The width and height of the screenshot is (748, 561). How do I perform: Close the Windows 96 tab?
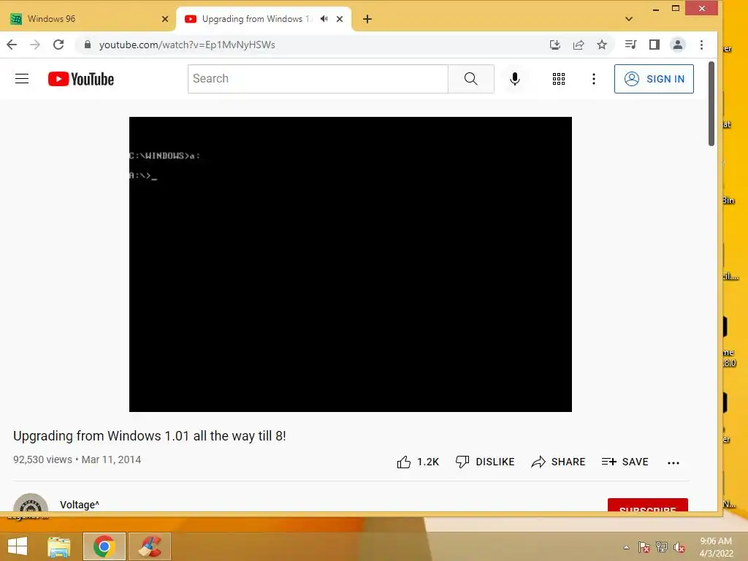pyautogui.click(x=165, y=19)
